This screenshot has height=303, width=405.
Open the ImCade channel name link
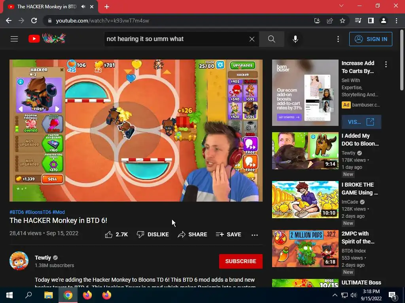coord(350,202)
